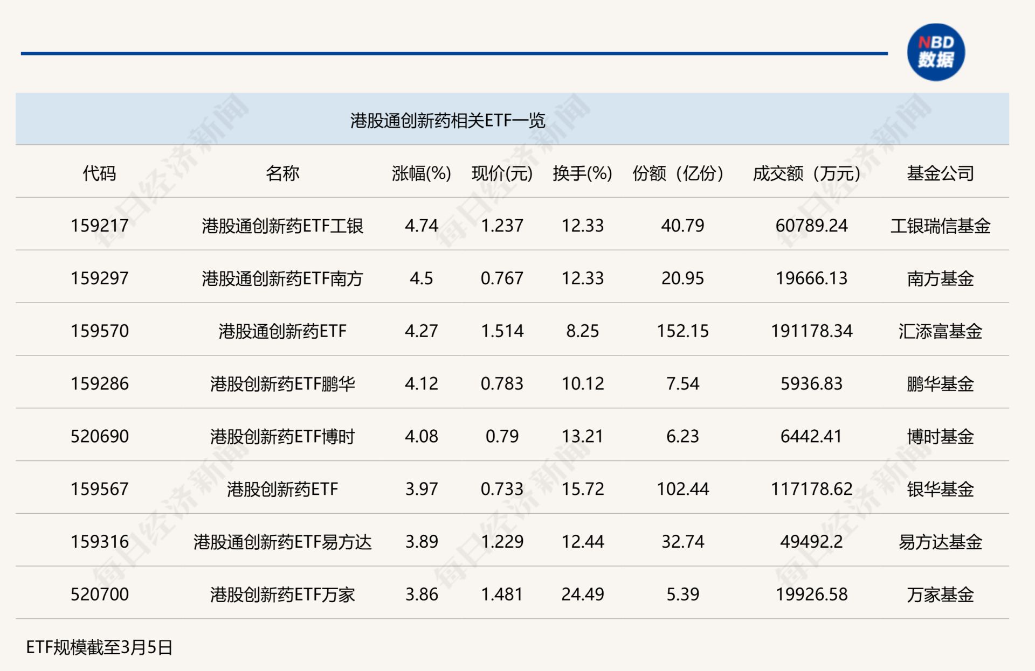Click the 涨幅(%) column header
Image resolution: width=1035 pixels, height=671 pixels.
click(421, 173)
